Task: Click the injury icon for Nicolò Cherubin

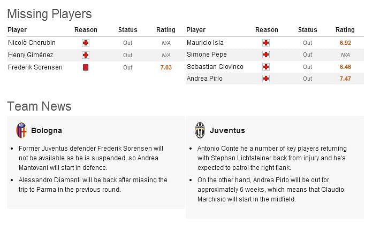Action: 86,43
